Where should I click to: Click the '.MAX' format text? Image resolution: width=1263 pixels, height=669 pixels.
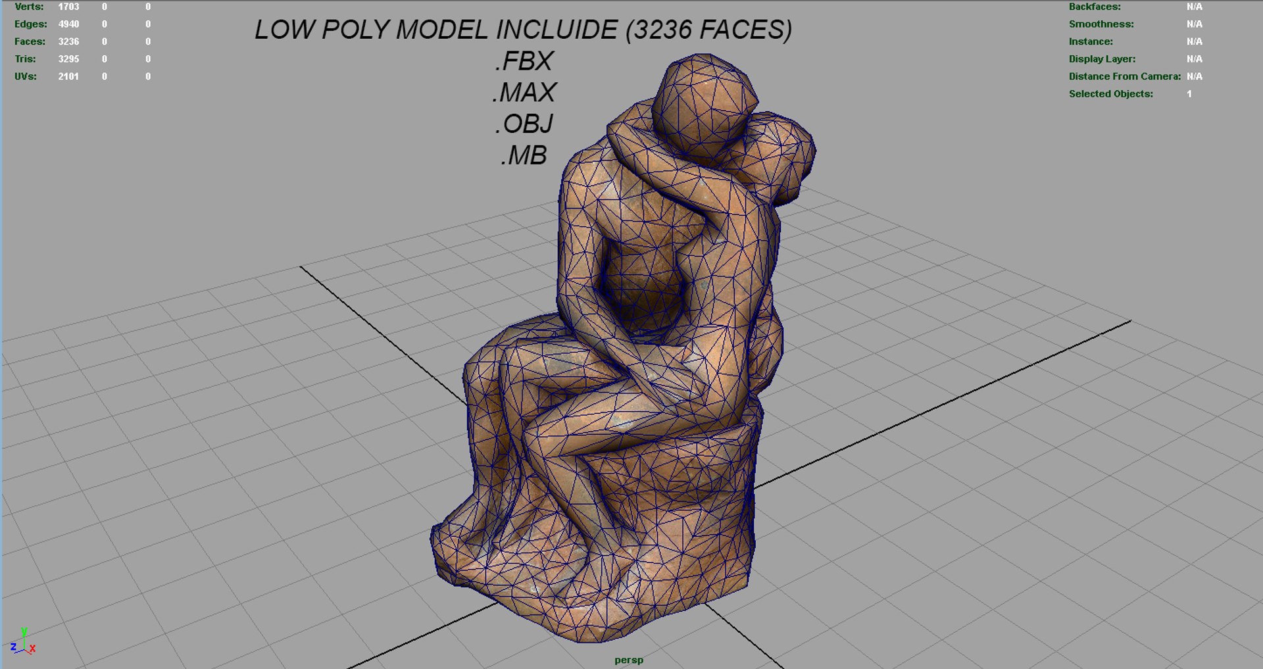[524, 93]
